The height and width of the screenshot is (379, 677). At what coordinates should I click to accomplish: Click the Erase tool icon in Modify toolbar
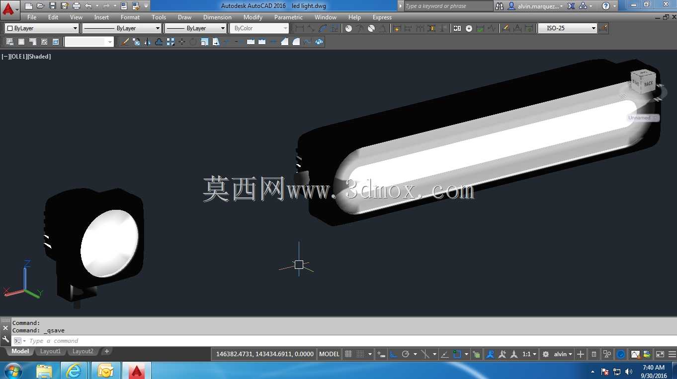(x=125, y=42)
